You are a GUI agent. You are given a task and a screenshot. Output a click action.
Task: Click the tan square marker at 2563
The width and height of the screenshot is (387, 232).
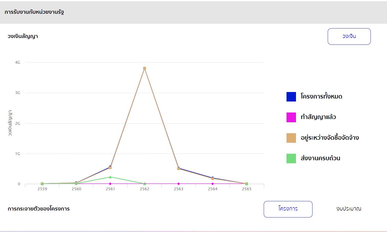click(178, 168)
